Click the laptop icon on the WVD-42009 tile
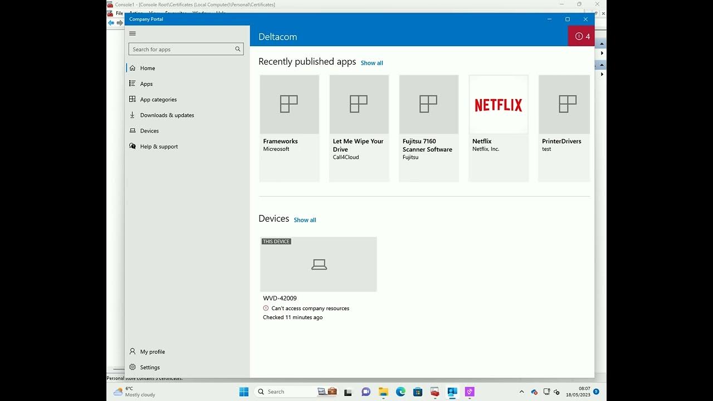Viewport: 713px width, 401px height. pos(319,265)
